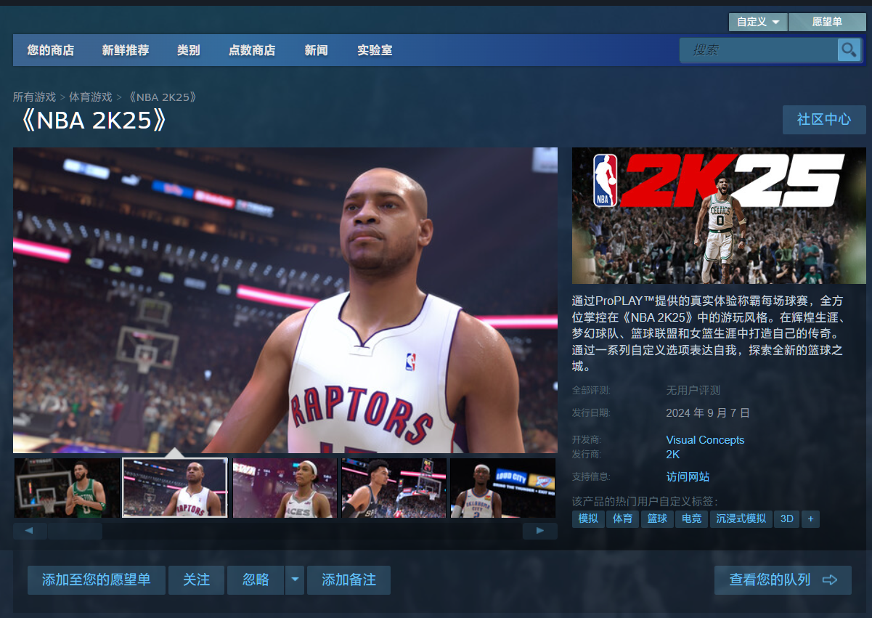Click the NBA 2K25 header capsule image

[x=709, y=216]
